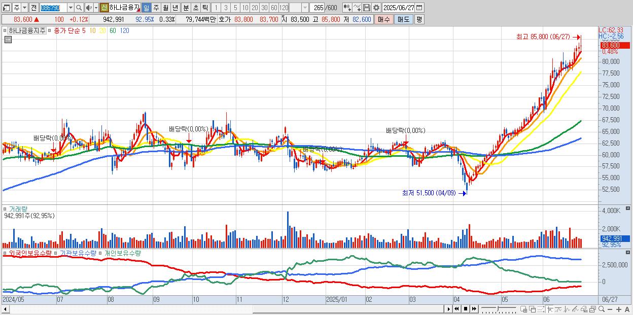Select the 주 weekly period toggle
The height and width of the screenshot is (315, 633).
pyautogui.click(x=156, y=8)
